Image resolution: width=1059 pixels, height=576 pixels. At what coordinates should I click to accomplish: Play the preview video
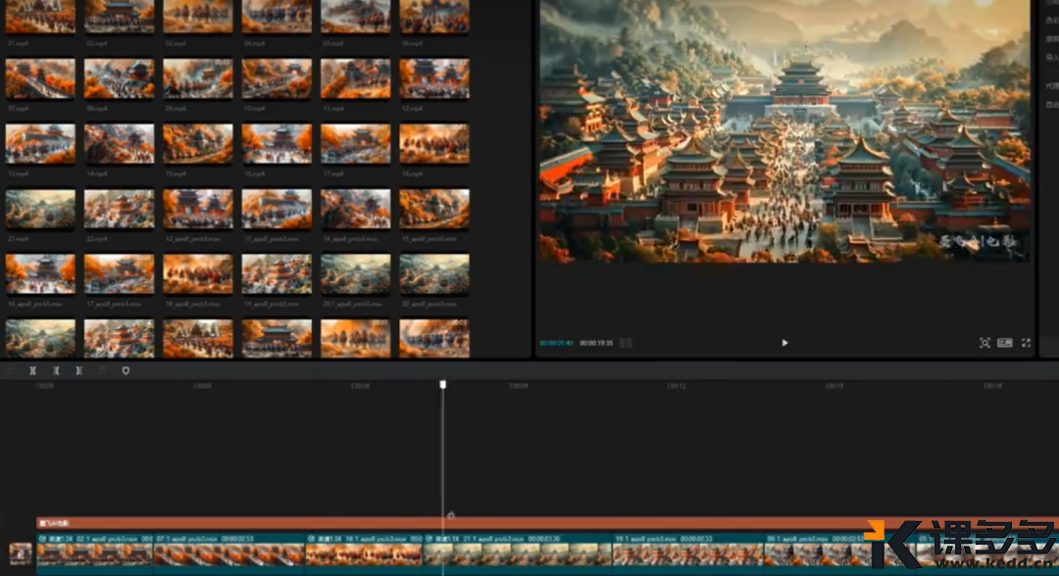pos(784,343)
